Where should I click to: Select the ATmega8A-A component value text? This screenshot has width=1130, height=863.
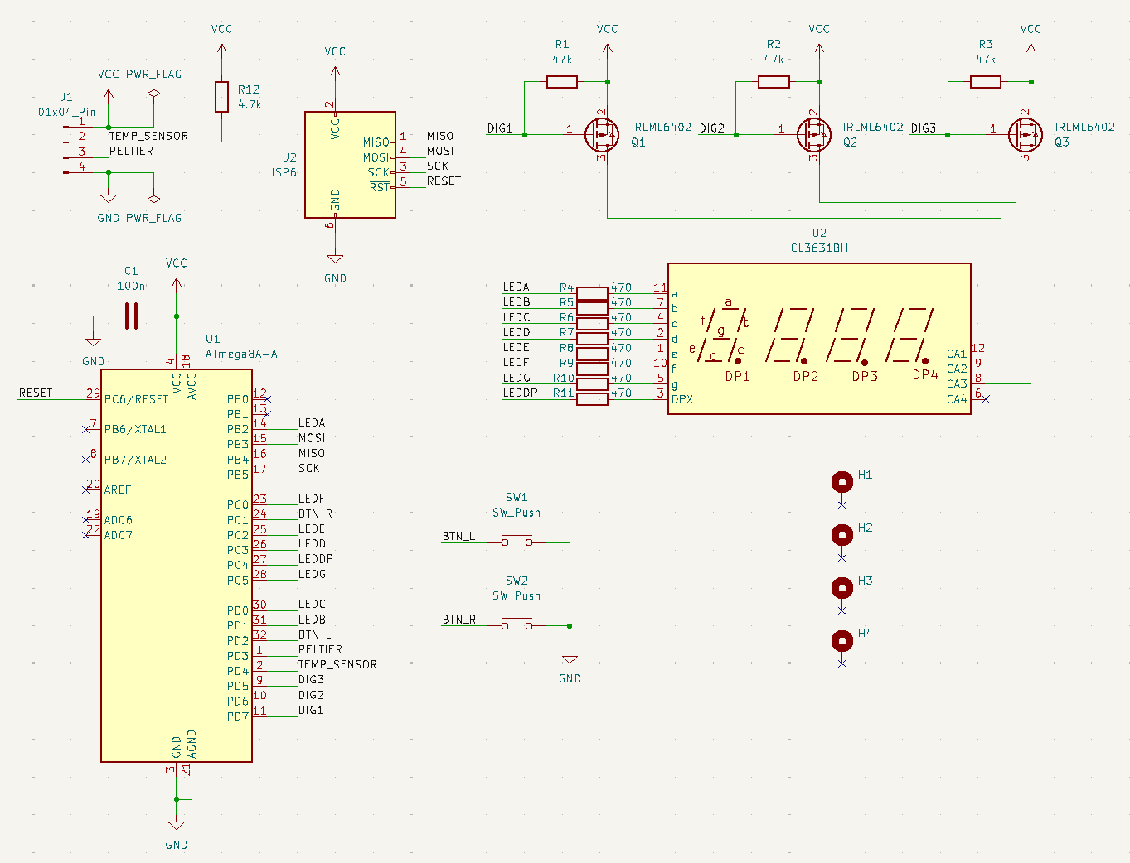click(241, 354)
